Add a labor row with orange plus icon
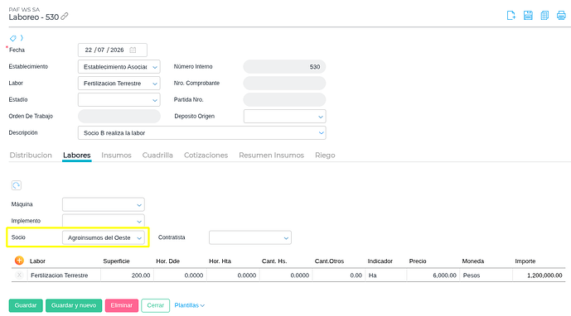The height and width of the screenshot is (316, 571). [19, 261]
